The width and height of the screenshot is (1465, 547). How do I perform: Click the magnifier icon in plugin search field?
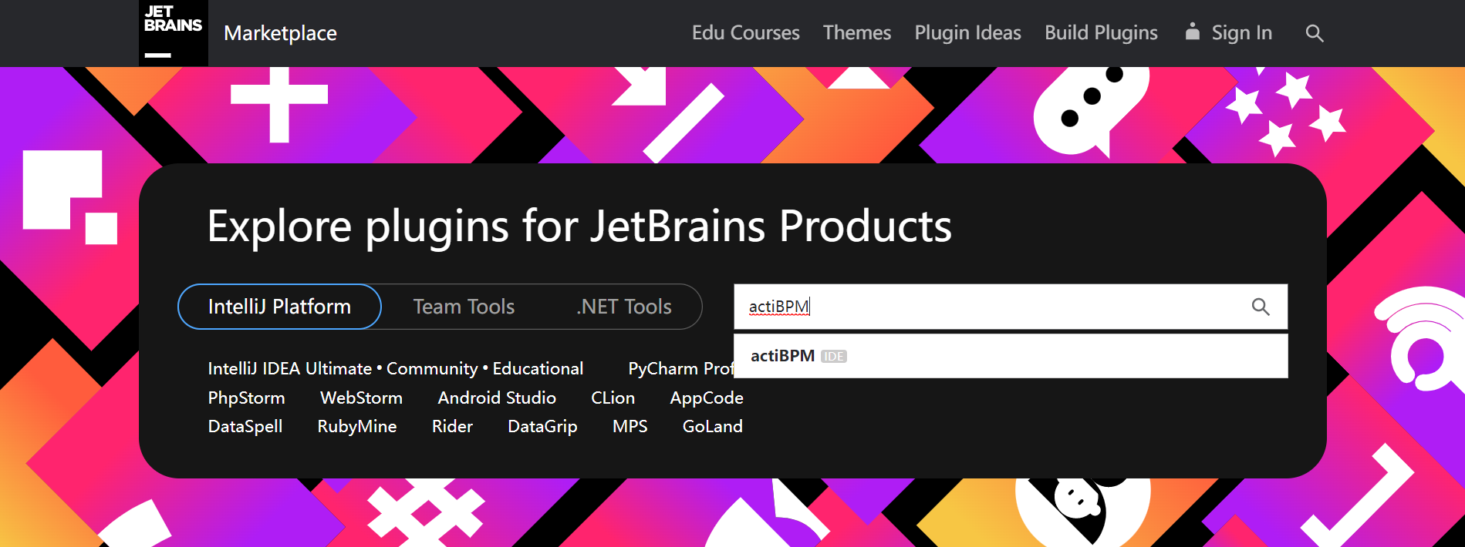1261,307
